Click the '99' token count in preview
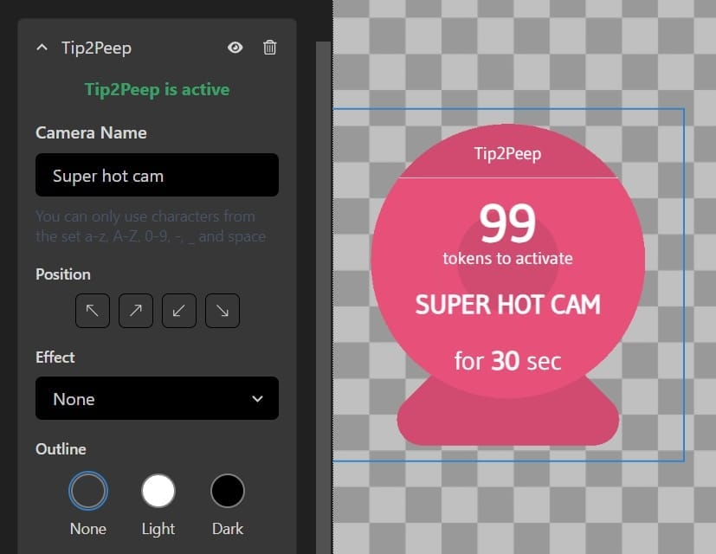Screen dimensions: 716x554 507,223
